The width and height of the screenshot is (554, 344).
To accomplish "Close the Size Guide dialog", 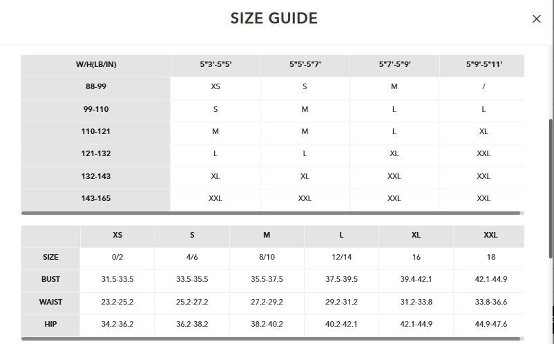I will click(536, 19).
